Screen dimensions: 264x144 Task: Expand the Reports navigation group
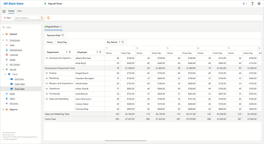3,109
